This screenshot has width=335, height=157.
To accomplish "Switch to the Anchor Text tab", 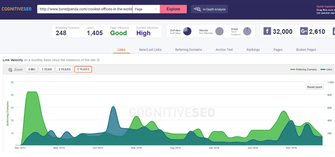I will coord(224,50).
